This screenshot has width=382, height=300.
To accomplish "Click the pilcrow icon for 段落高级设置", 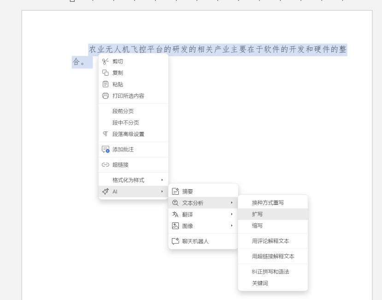I will (x=105, y=134).
